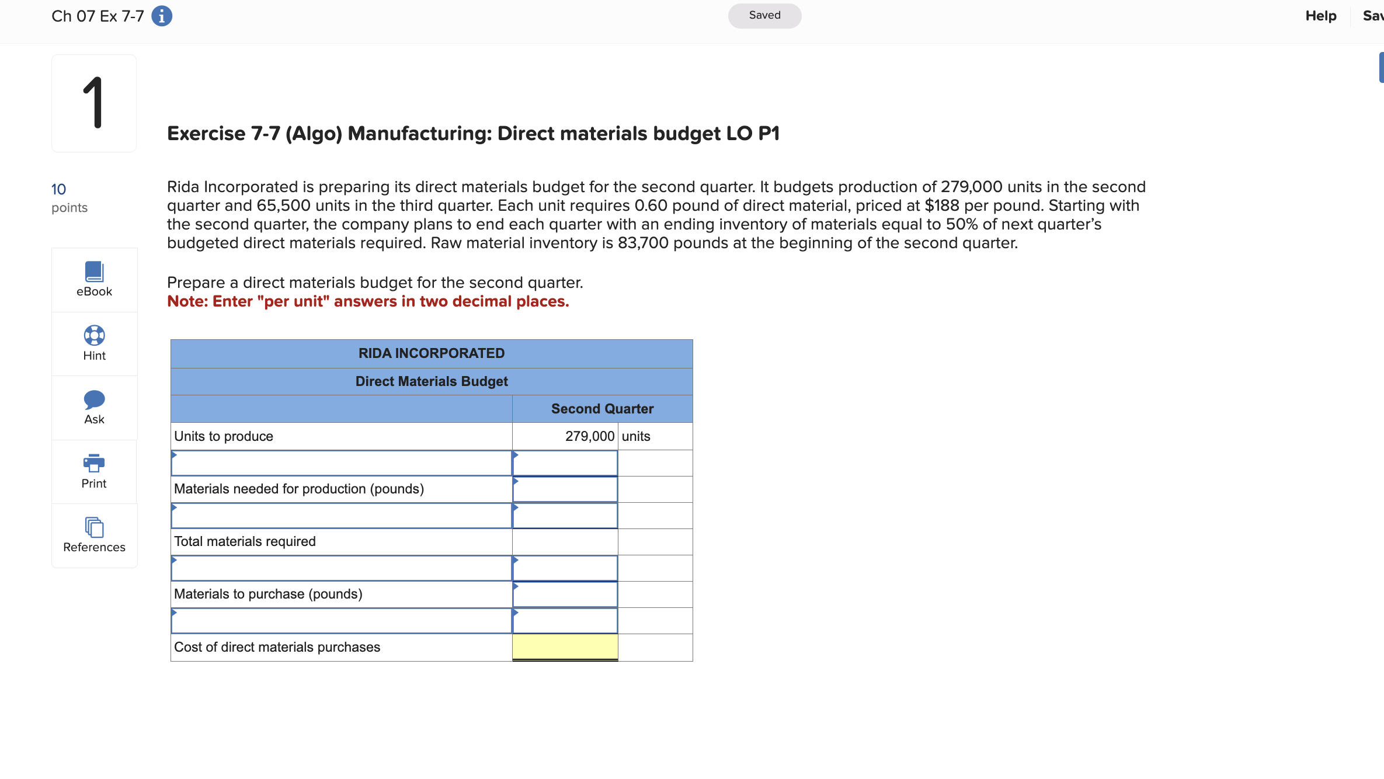Screen dimensions: 1384x779
Task: Click the scrollbar at the right edge
Action: (1380, 67)
